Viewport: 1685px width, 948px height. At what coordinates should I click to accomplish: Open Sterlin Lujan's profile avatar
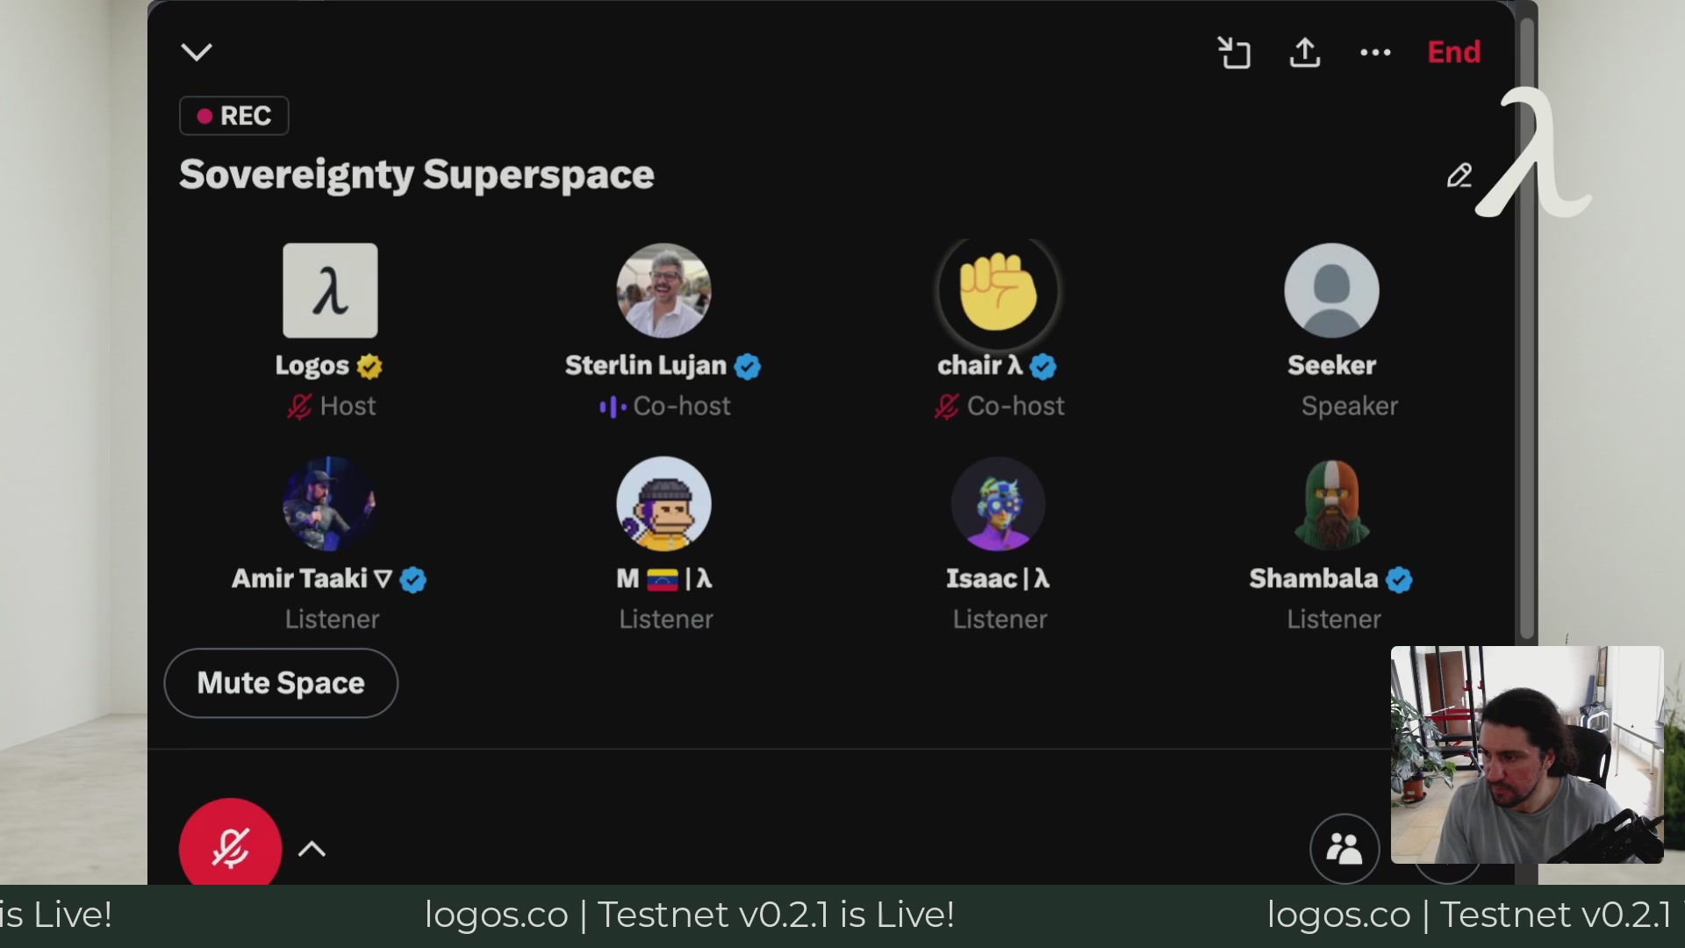click(x=663, y=291)
